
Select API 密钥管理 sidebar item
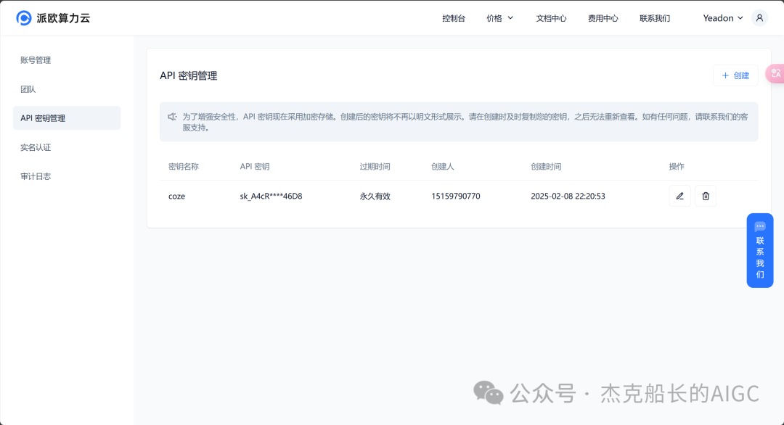click(x=43, y=118)
